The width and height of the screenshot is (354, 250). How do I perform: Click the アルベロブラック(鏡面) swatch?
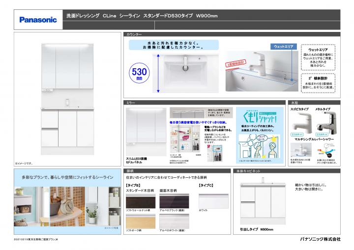click(174, 201)
